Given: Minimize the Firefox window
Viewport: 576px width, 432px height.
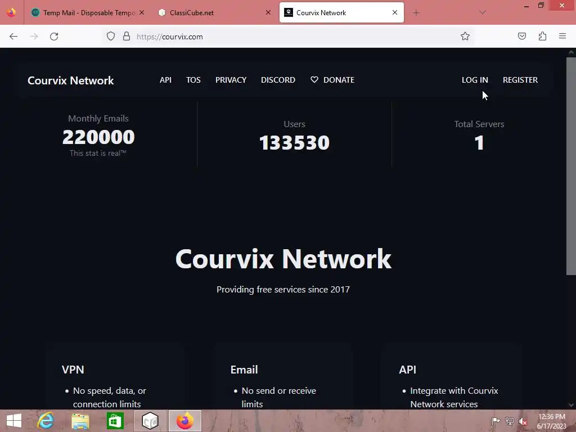Looking at the screenshot, I should 526,6.
